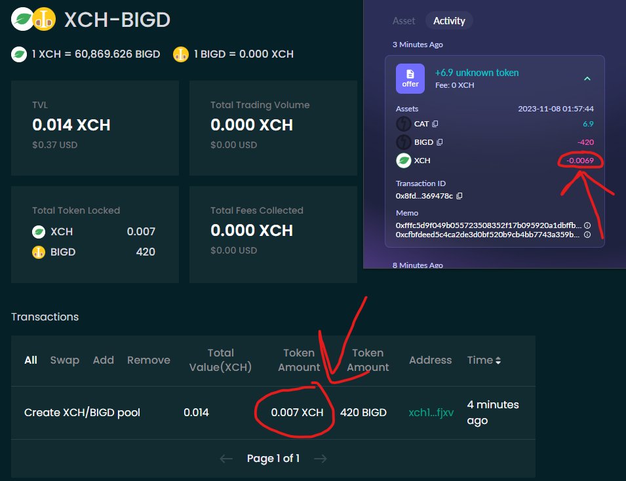Image resolution: width=626 pixels, height=481 pixels.
Task: Click the Total Trading Volume 0.000 XCH value
Action: tap(252, 125)
